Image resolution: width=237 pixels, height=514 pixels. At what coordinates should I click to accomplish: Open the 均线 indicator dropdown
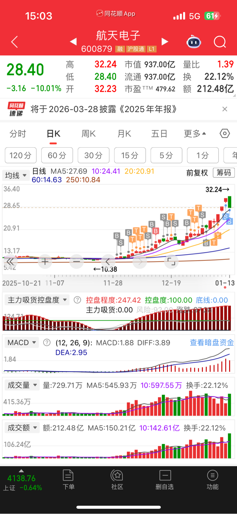(x=15, y=176)
